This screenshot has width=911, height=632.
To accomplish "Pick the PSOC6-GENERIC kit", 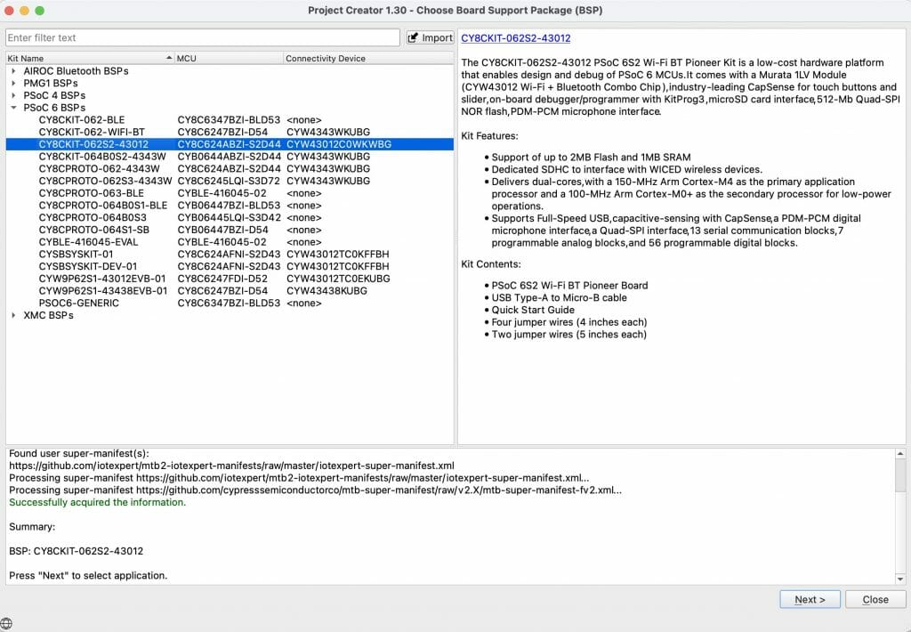I will click(x=79, y=303).
